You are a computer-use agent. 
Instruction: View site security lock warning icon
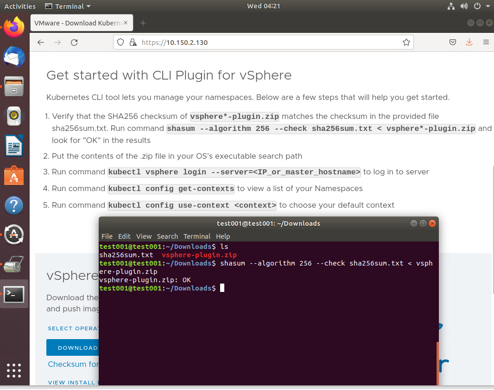click(133, 43)
